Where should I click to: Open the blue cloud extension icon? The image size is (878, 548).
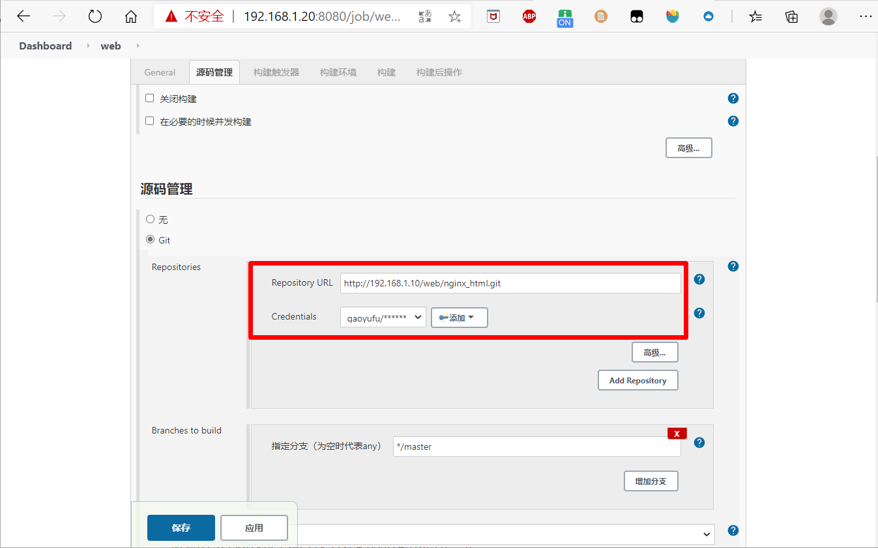[x=709, y=16]
